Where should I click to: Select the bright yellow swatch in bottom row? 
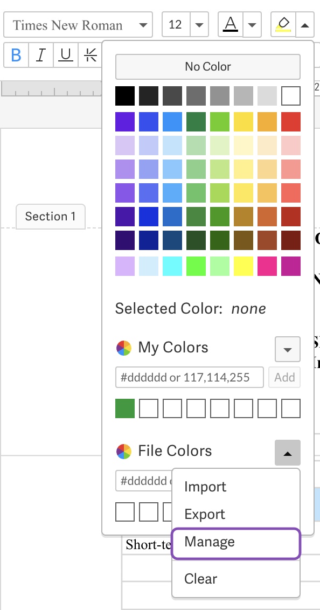(244, 266)
